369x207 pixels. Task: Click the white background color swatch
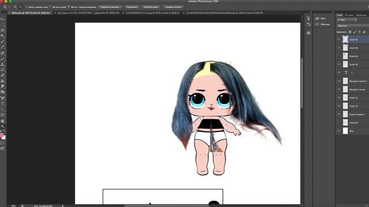pos(4,138)
